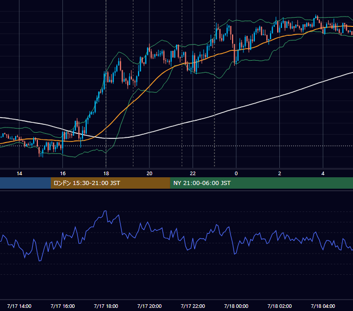Click hour label 22 on chart axis
This screenshot has width=353, height=311.
193,174
